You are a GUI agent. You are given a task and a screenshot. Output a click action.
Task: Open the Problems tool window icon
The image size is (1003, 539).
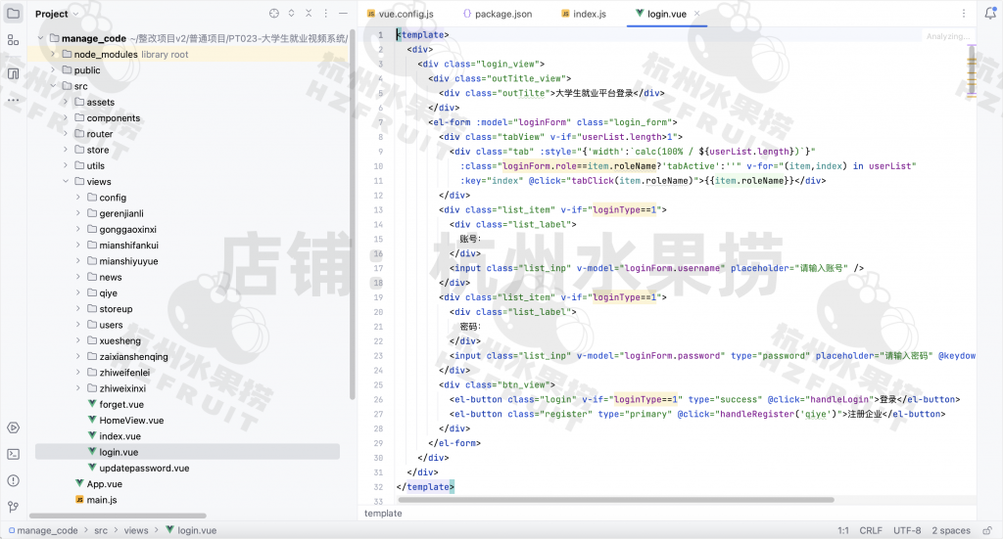tap(13, 480)
